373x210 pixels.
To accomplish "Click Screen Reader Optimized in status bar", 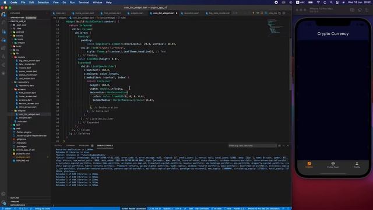I will [133, 209].
